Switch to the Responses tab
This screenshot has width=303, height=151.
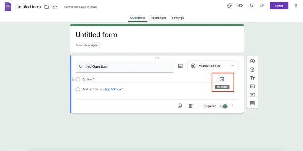[x=158, y=18]
